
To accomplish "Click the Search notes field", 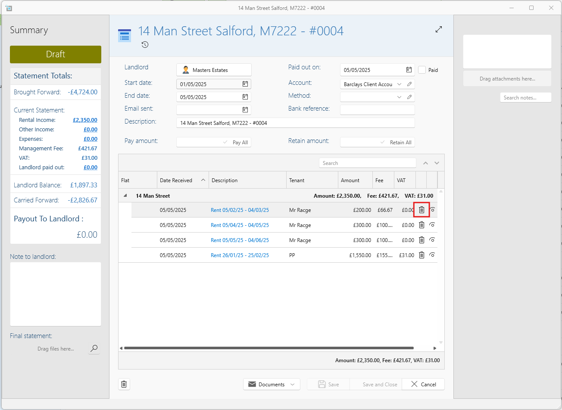I will [526, 98].
